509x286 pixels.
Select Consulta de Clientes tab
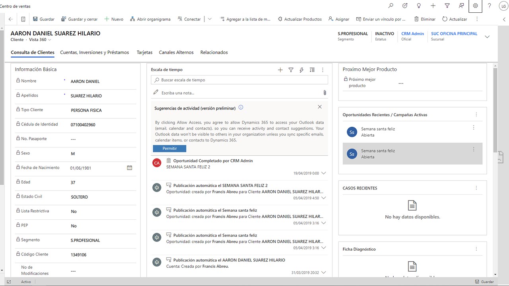pos(33,52)
